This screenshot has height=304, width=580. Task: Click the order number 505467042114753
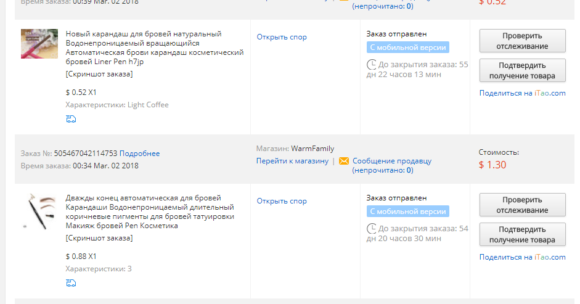(86, 154)
